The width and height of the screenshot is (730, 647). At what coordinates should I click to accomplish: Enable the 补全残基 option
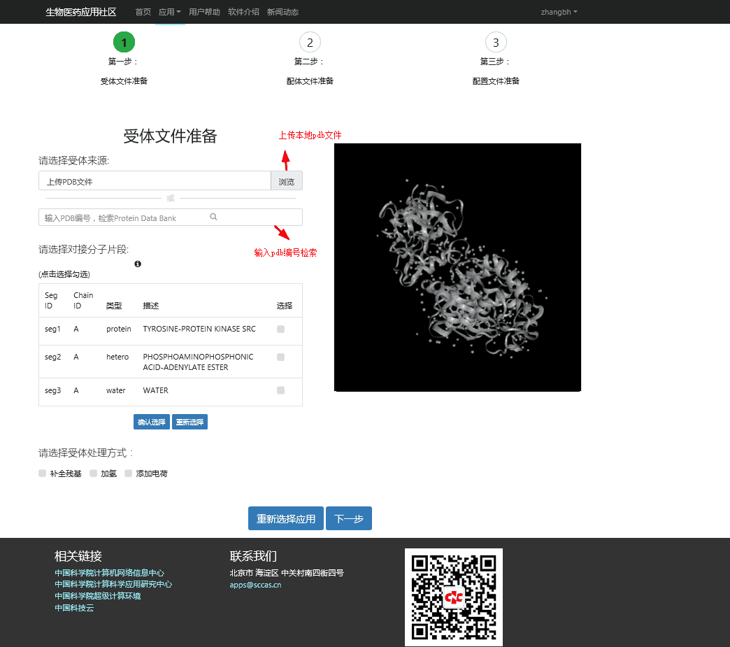[43, 474]
